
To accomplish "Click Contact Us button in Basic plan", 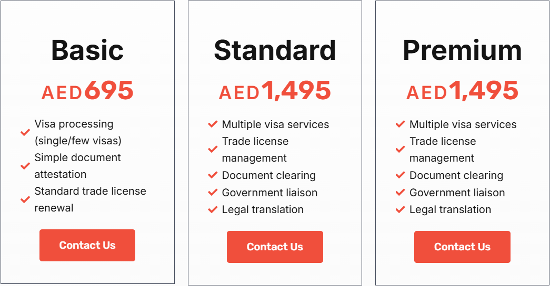I will point(87,245).
